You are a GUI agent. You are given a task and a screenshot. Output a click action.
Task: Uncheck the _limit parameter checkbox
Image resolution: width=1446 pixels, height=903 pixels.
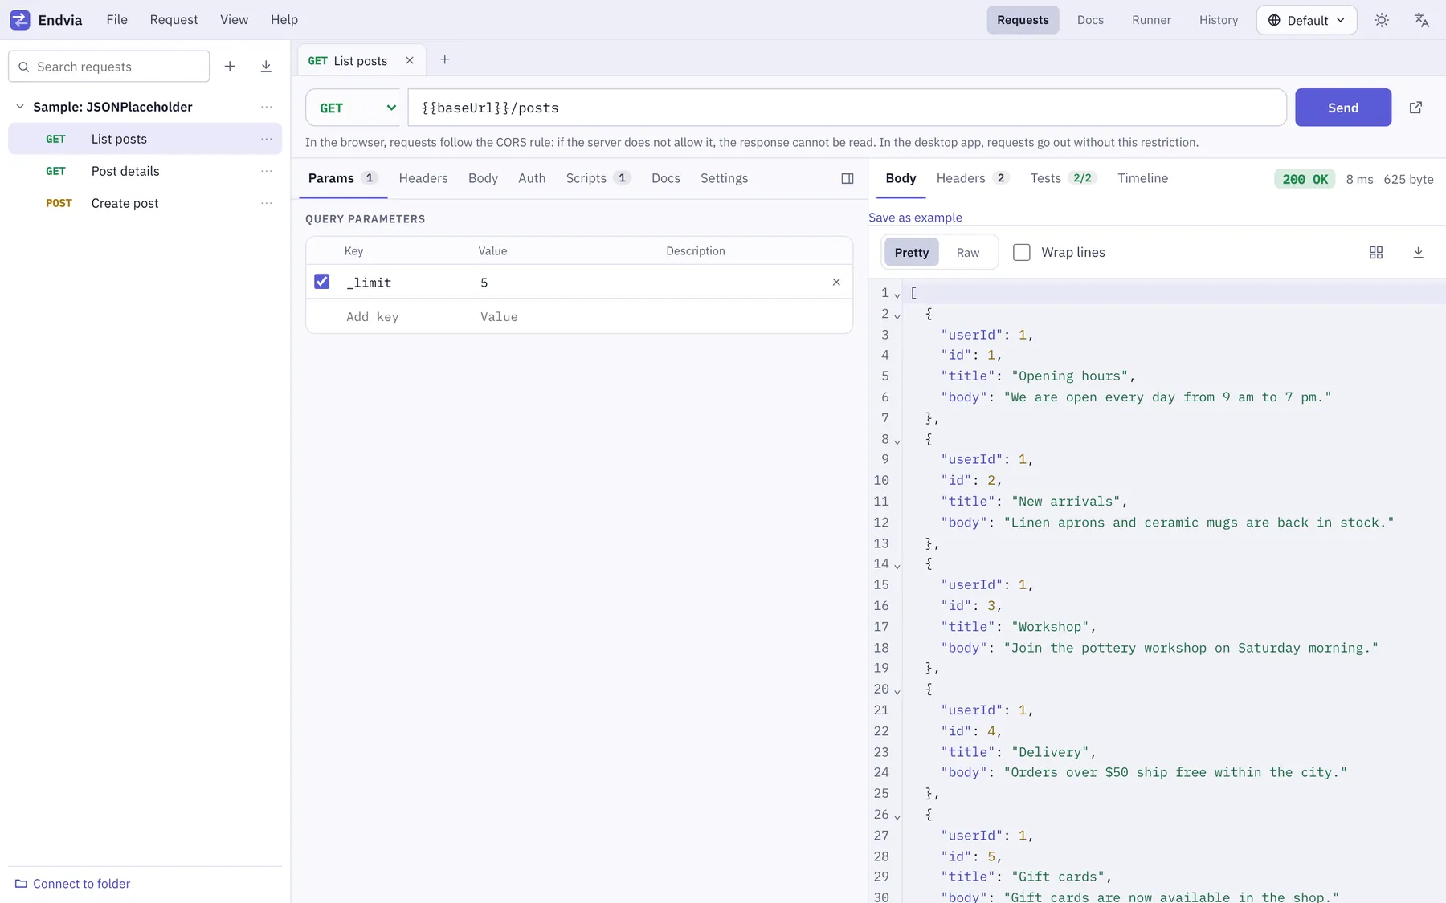[321, 282]
